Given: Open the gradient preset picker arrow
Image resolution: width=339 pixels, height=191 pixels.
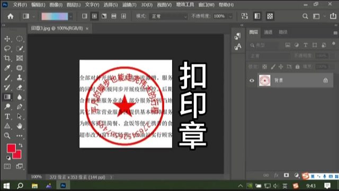Looking at the screenshot, I should pos(70,16).
